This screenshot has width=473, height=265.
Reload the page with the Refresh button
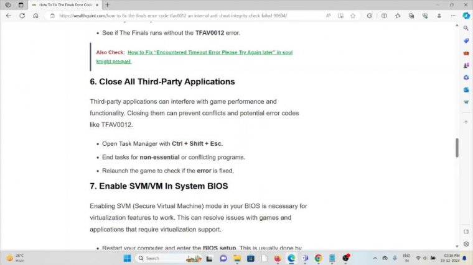pyautogui.click(x=22, y=16)
